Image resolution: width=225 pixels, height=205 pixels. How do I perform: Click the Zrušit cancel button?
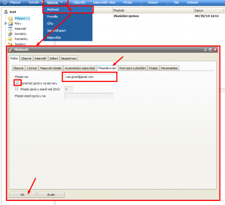pos(51,195)
